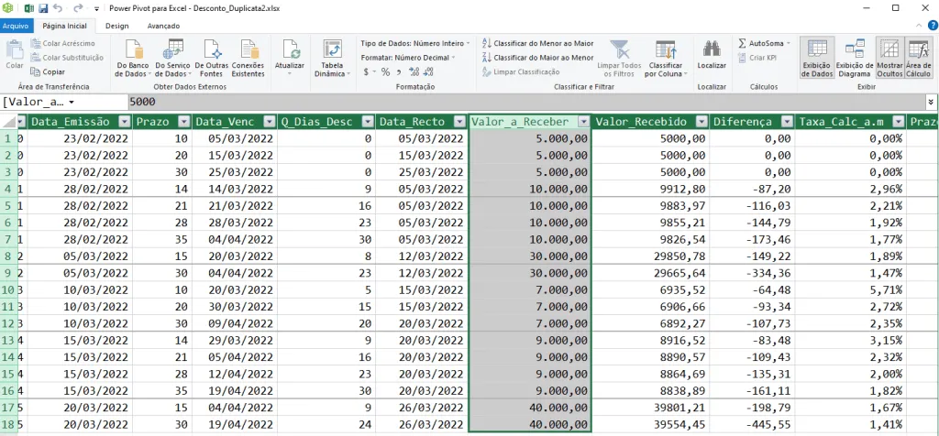Decrease decimal places
This screenshot has height=436, width=939.
[x=427, y=71]
